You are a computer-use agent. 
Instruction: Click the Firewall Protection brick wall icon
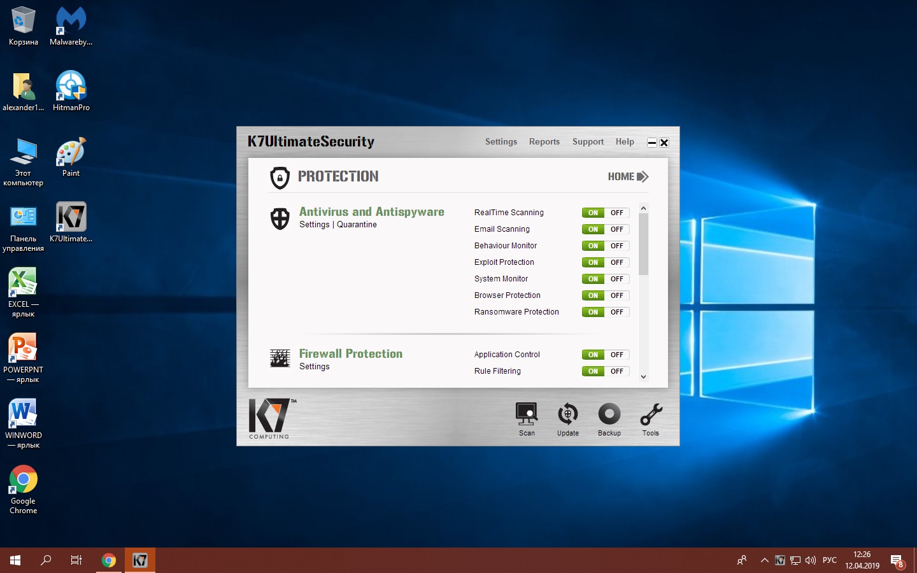pyautogui.click(x=280, y=358)
